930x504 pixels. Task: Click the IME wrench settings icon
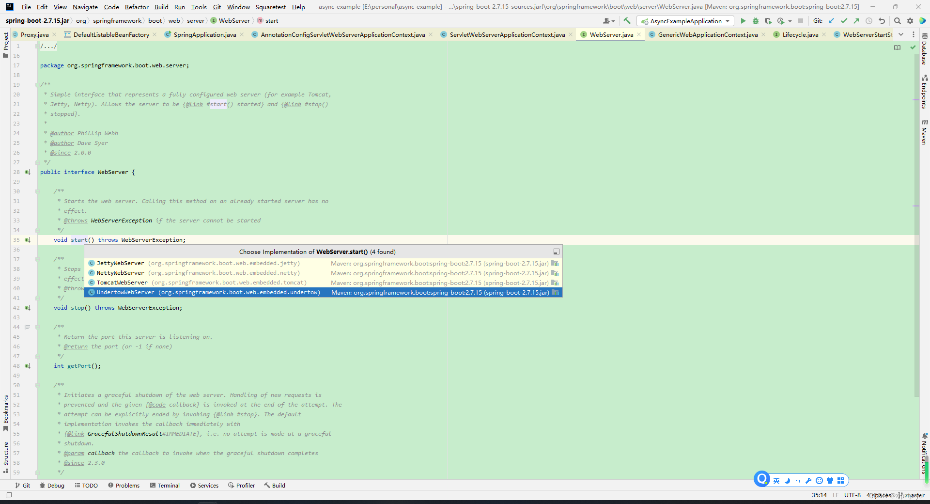tap(808, 480)
